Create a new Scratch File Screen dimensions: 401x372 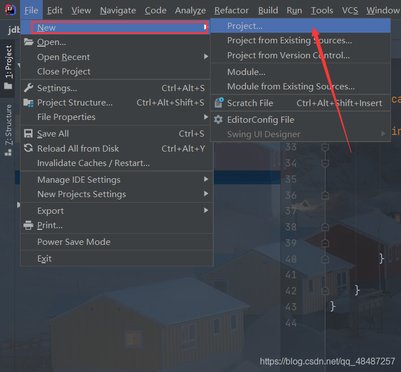point(300,103)
